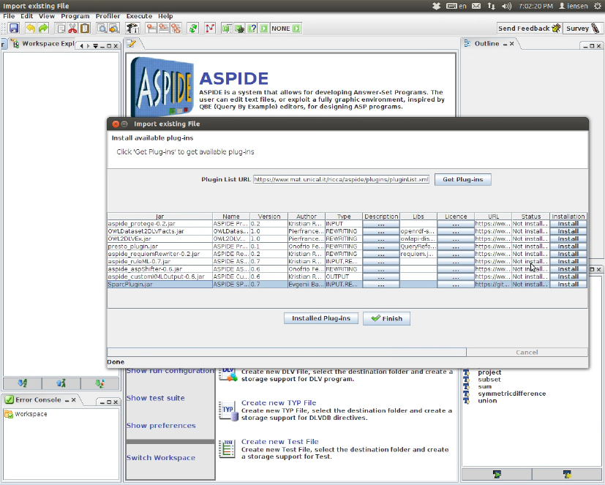Viewport: 605px width, 485px height.
Task: Select the Workspace Explorer tab
Action: coord(42,44)
